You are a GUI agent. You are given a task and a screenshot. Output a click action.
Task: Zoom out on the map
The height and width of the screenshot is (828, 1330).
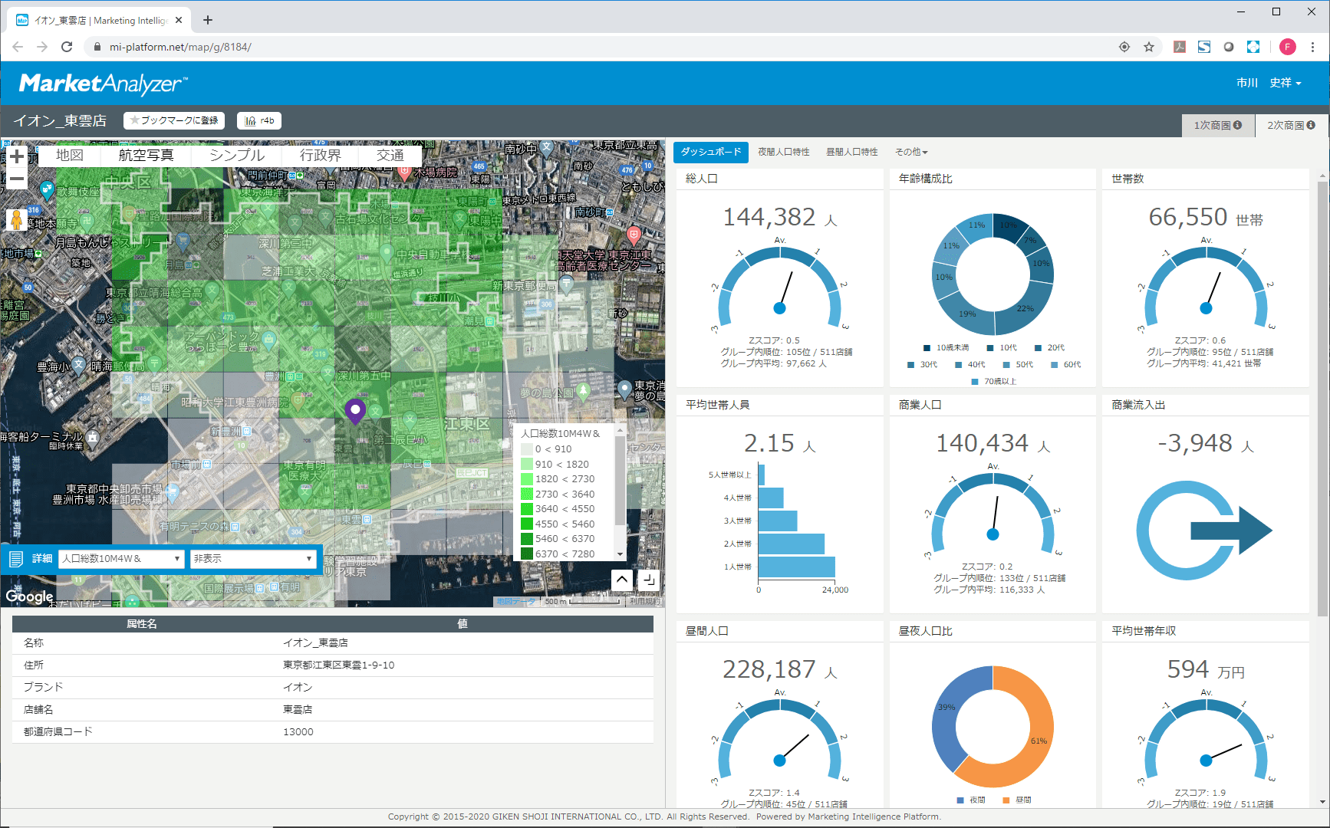[x=17, y=179]
